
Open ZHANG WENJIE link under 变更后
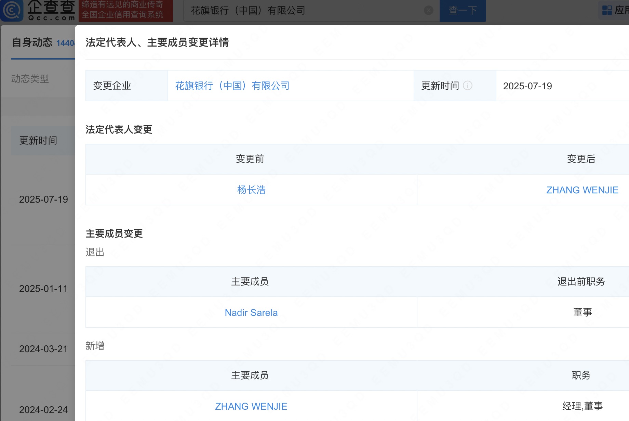point(582,190)
